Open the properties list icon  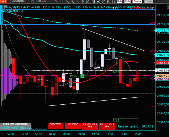click(x=114, y=1)
